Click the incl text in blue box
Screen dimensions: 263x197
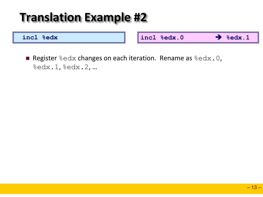coord(30,37)
